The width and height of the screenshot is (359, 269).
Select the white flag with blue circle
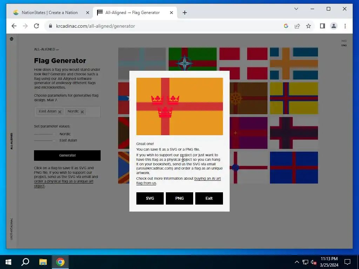pos(249,168)
